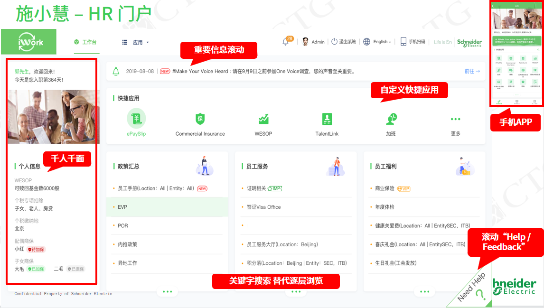
Task: Open 积分落 Beijing item
Action: 297,263
